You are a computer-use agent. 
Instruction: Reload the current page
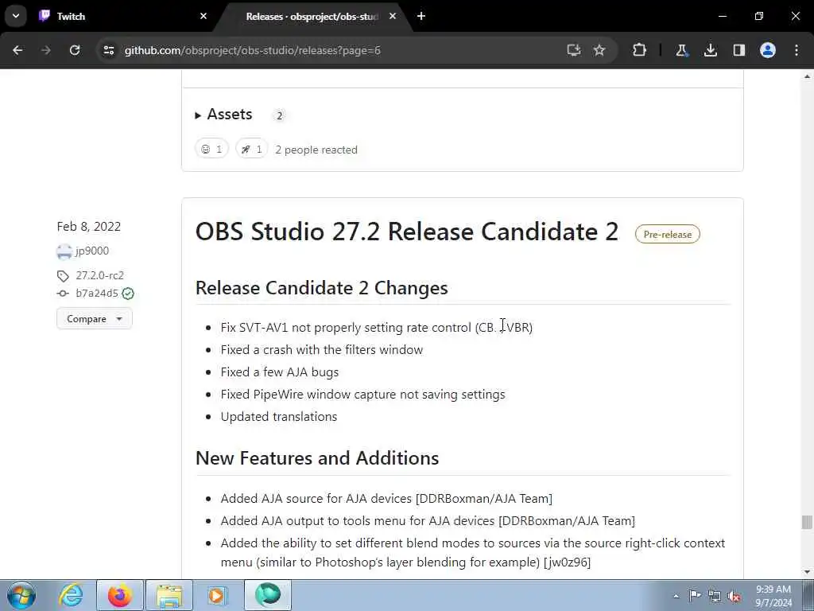pos(75,50)
